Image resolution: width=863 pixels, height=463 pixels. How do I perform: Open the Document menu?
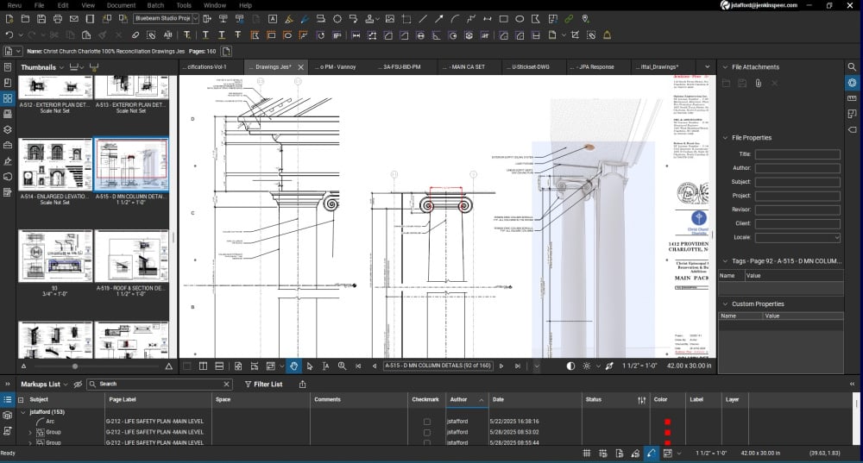pos(121,5)
